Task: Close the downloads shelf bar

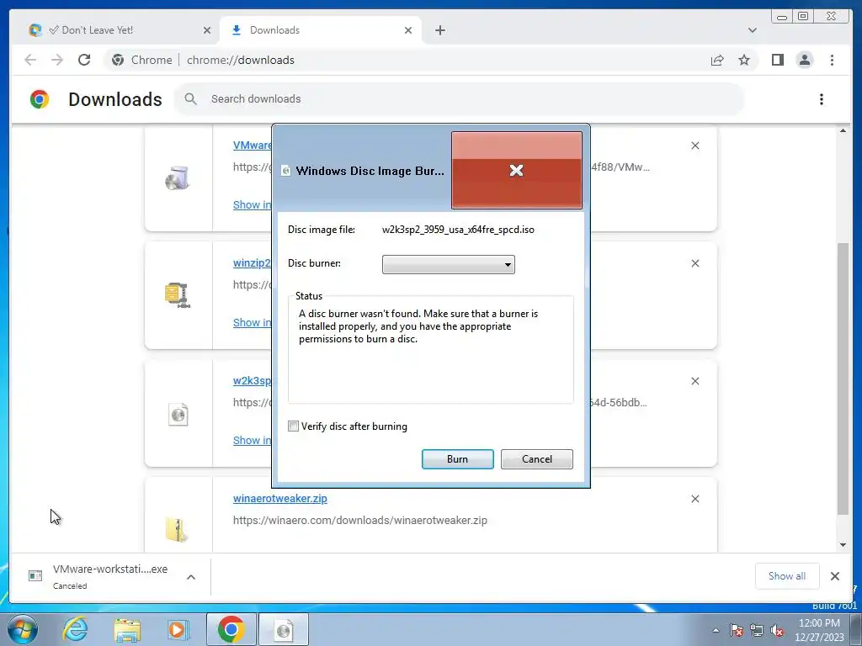Action: pyautogui.click(x=834, y=575)
